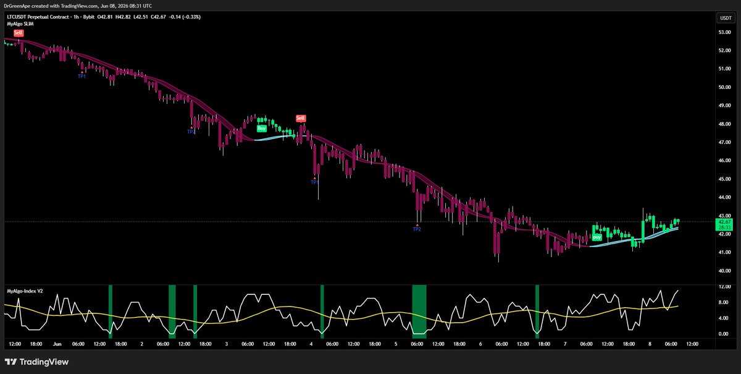Image resolution: width=741 pixels, height=374 pixels.
Task: Click the 8.00 index axis label
Action: [x=724, y=302]
